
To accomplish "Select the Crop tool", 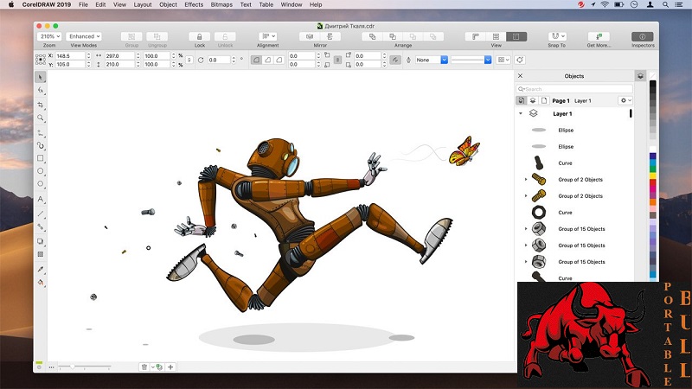I will (x=40, y=105).
